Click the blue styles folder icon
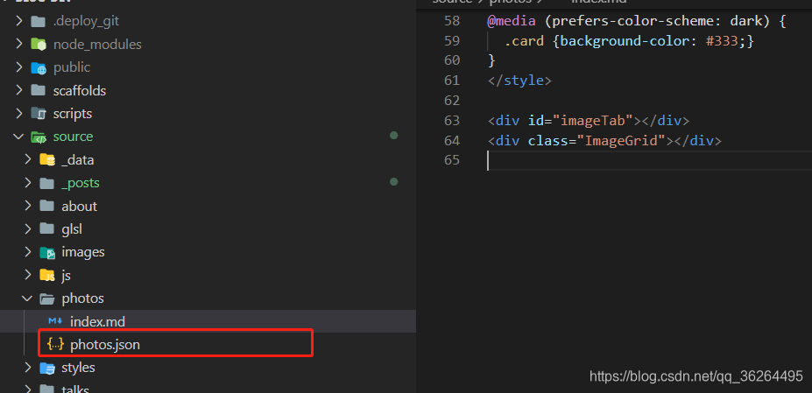This screenshot has height=393, width=812. 47,368
